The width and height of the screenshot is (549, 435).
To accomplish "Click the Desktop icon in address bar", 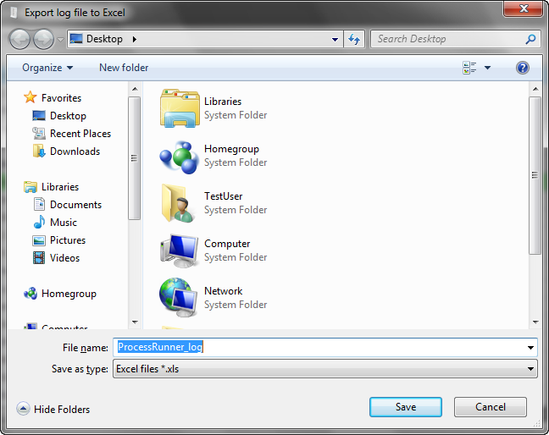I will coord(76,38).
